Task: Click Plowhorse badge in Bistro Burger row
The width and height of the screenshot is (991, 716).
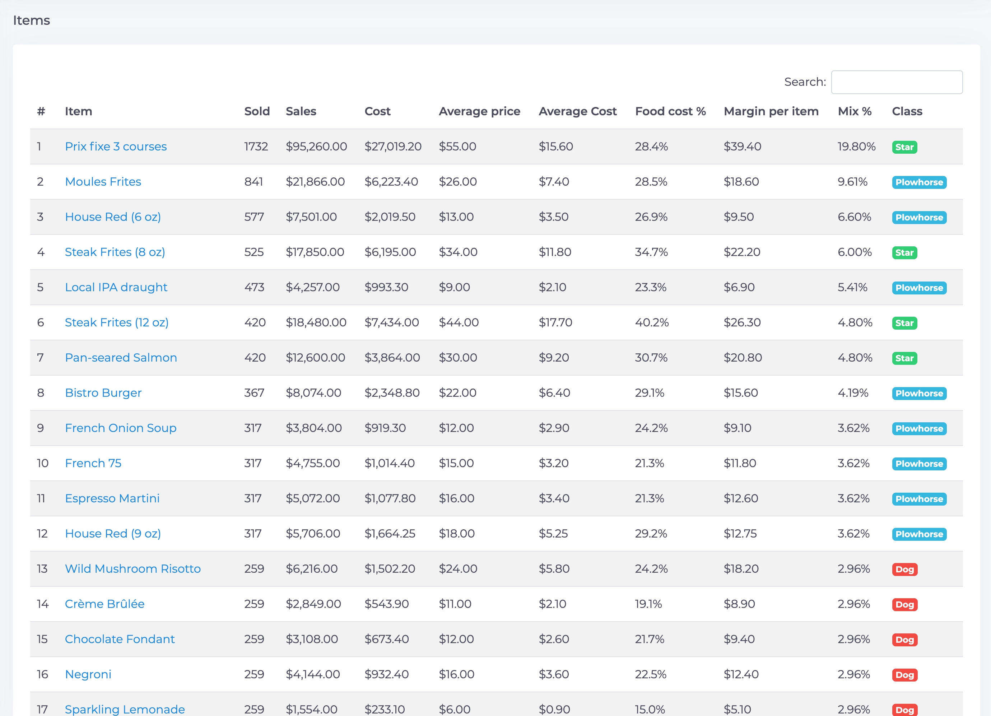Action: (919, 394)
